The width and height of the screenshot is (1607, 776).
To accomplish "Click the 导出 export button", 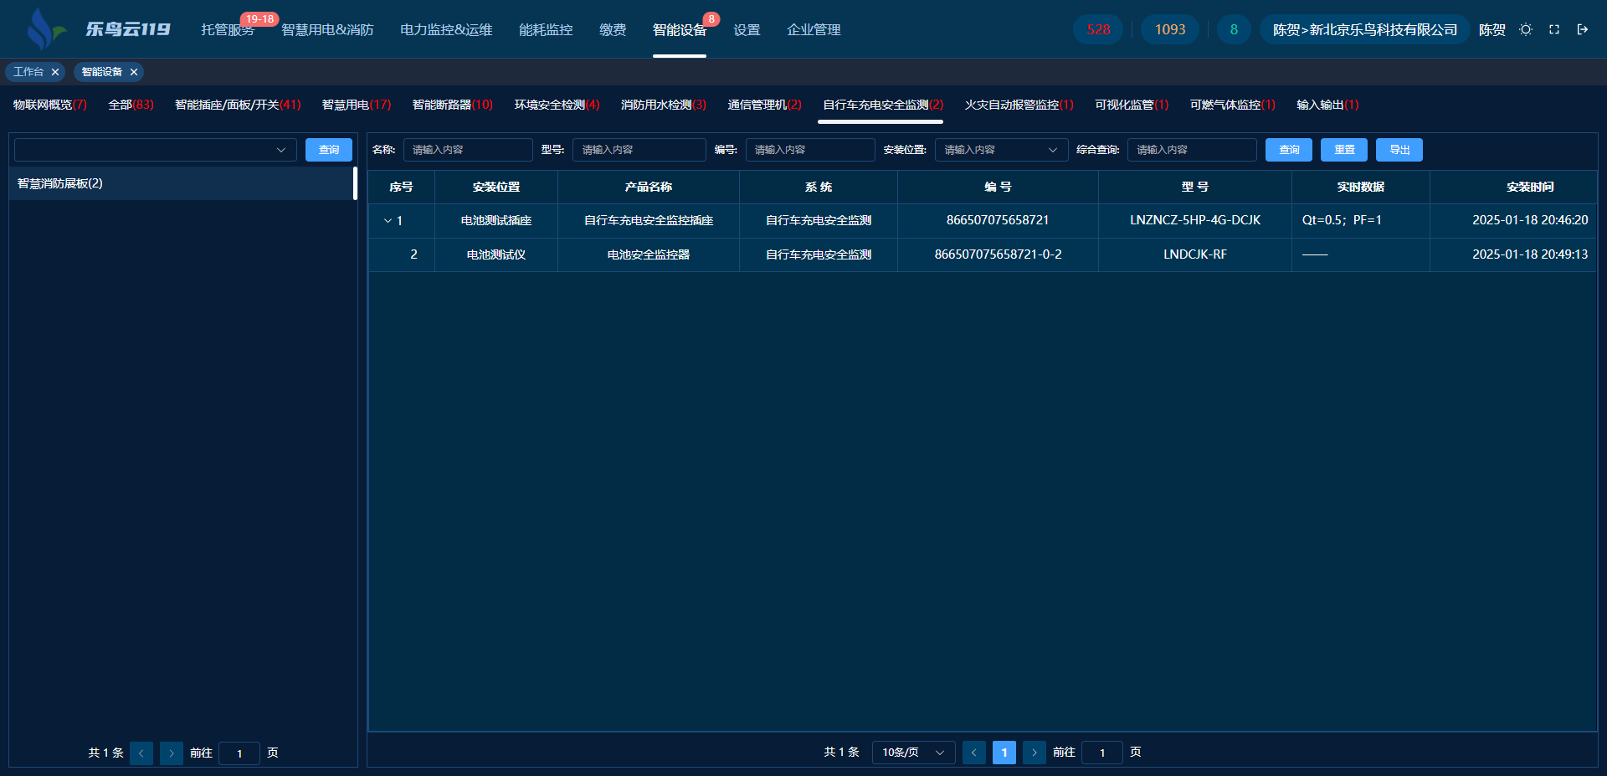I will (x=1399, y=150).
